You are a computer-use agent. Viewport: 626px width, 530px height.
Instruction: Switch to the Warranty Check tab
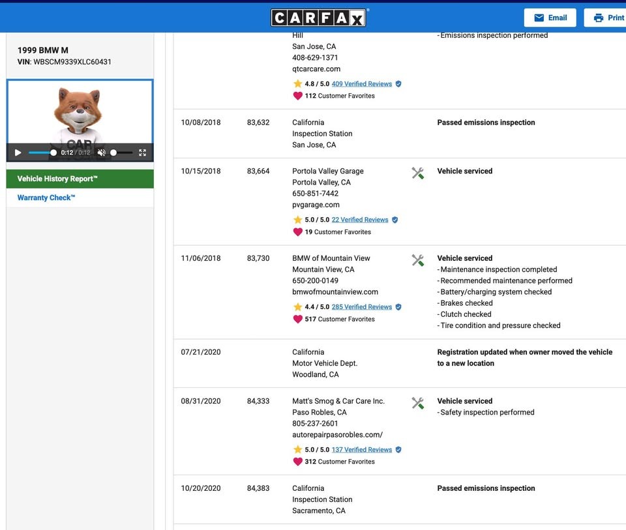pyautogui.click(x=46, y=198)
